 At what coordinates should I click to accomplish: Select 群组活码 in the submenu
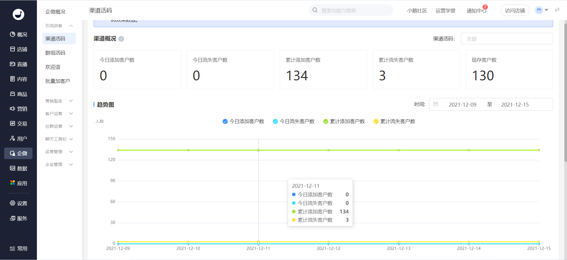(55, 53)
